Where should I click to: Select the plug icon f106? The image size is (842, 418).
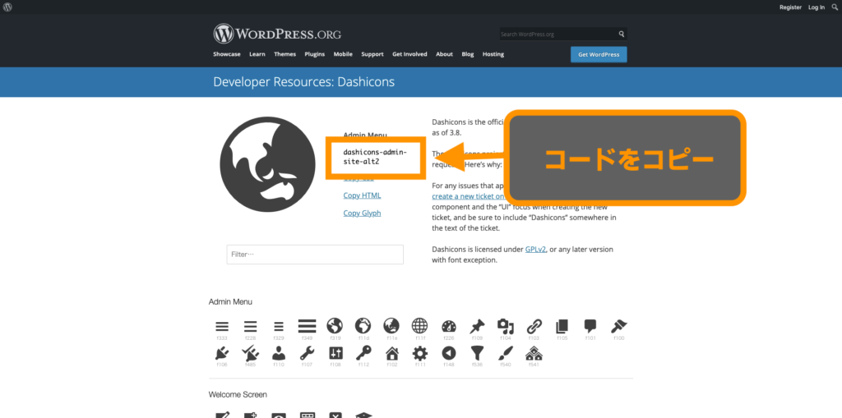pos(222,353)
